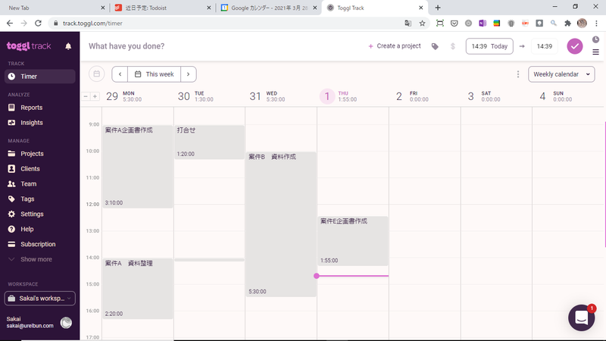
Task: Type in What have you done field
Action: click(220, 46)
